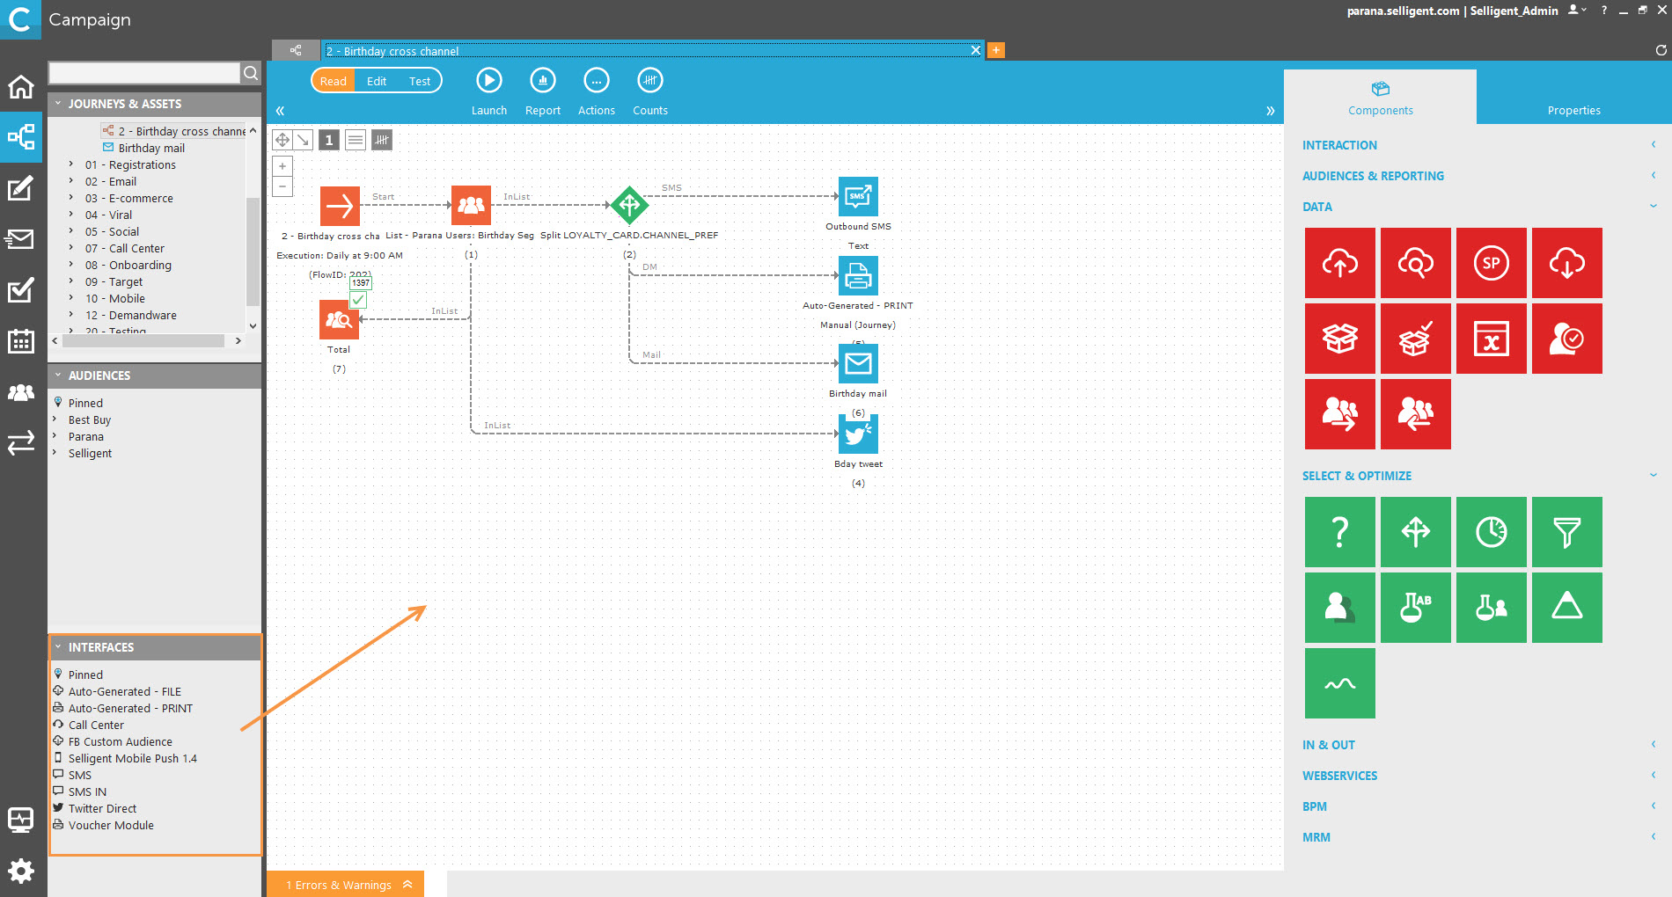Click the Bday tweet Twitter node
This screenshot has width=1672, height=897.
[x=858, y=434]
